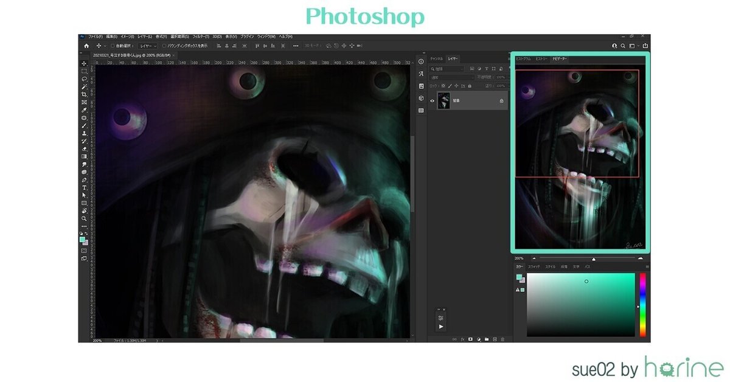Click the color picker gradient field
The width and height of the screenshot is (730, 382).
coord(581,305)
